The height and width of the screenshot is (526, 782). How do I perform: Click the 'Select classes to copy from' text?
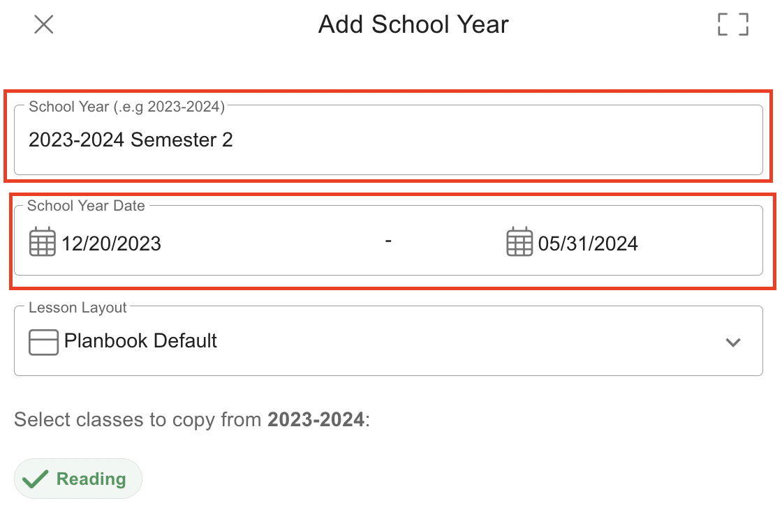click(x=140, y=420)
